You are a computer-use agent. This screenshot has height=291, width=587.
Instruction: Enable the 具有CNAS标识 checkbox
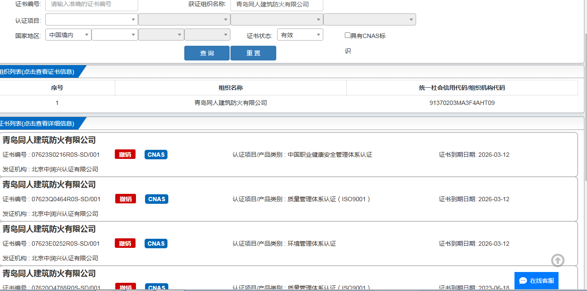tap(347, 35)
